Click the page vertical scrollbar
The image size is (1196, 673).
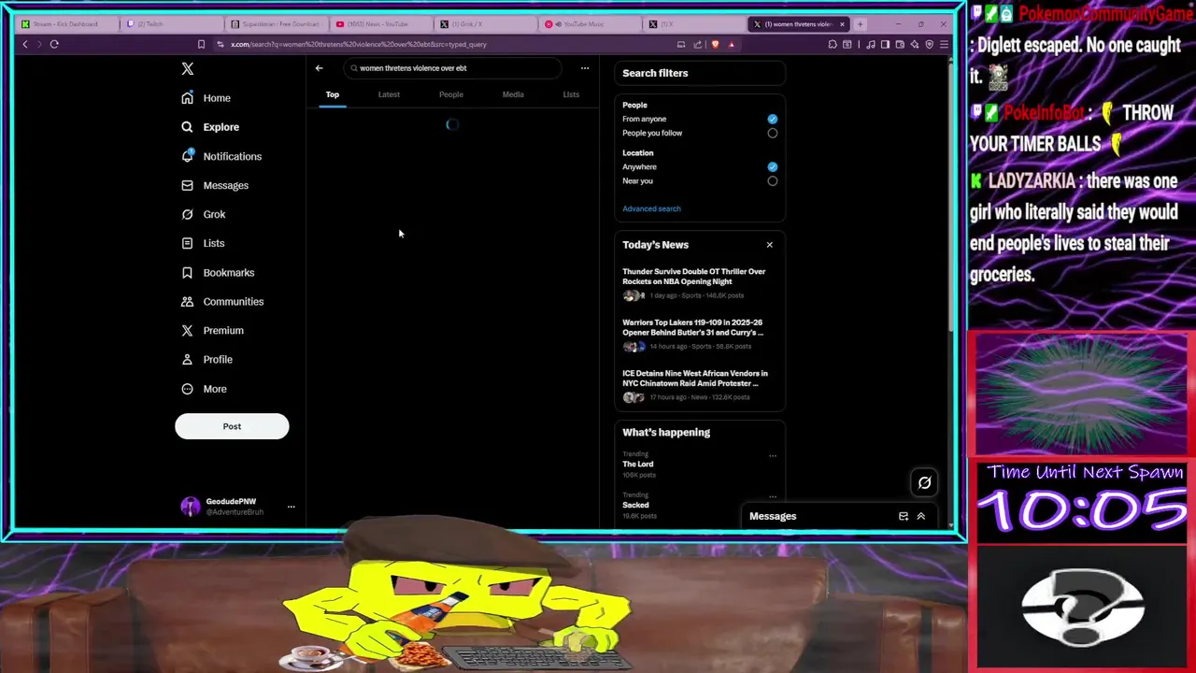click(950, 196)
